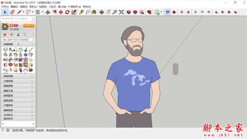
Task: Expand the 辅助工具 category
Action: tap(18, 91)
